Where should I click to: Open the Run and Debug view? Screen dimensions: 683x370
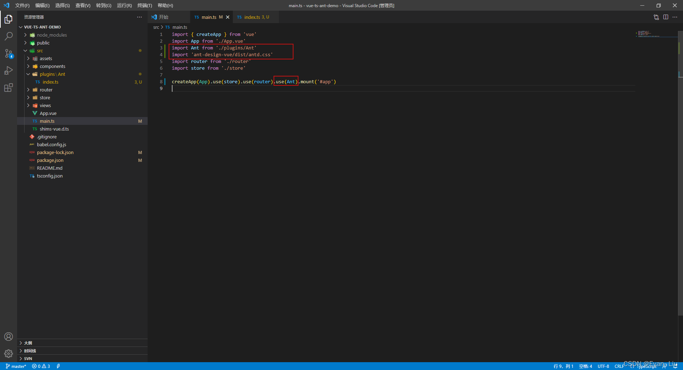(x=9, y=70)
